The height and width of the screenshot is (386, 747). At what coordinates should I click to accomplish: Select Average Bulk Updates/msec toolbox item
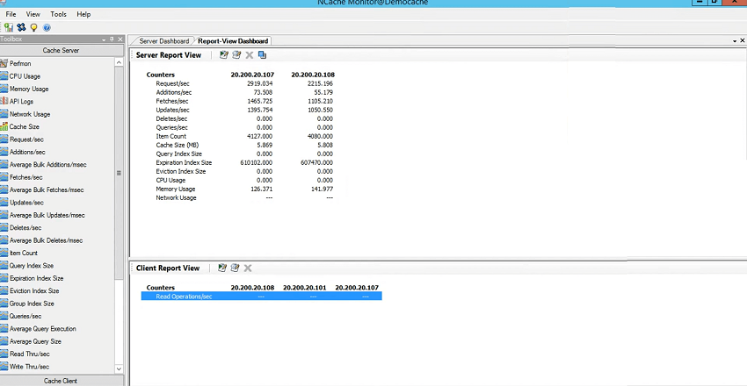coord(47,215)
